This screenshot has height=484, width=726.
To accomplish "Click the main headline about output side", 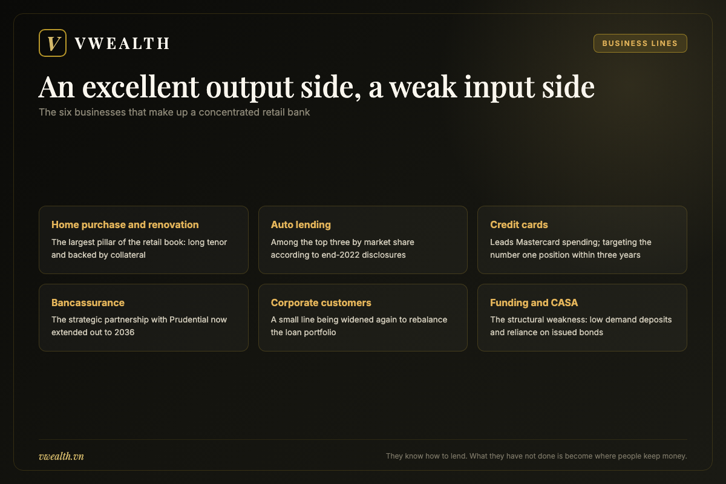I will coord(316,87).
